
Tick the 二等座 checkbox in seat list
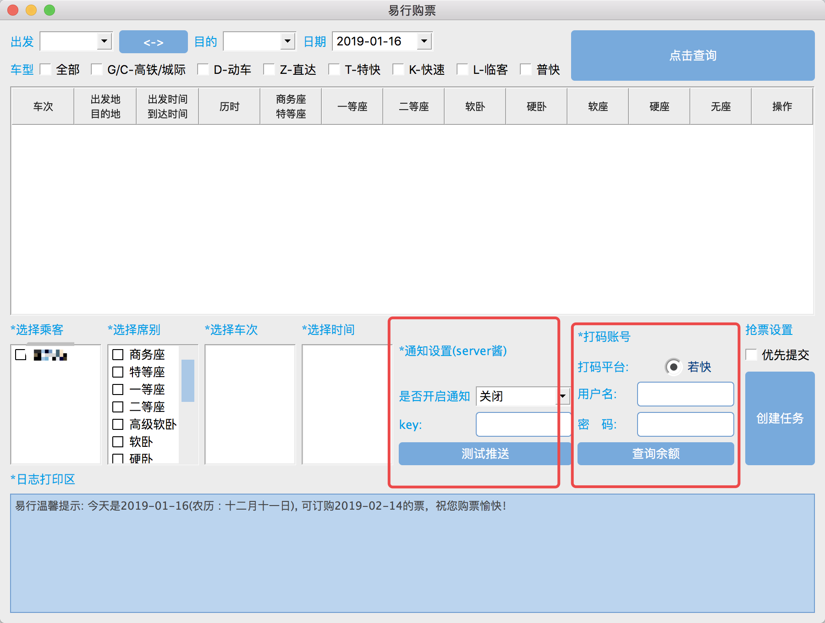[118, 407]
